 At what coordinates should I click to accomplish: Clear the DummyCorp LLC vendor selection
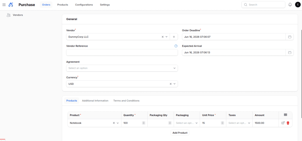click(x=163, y=37)
